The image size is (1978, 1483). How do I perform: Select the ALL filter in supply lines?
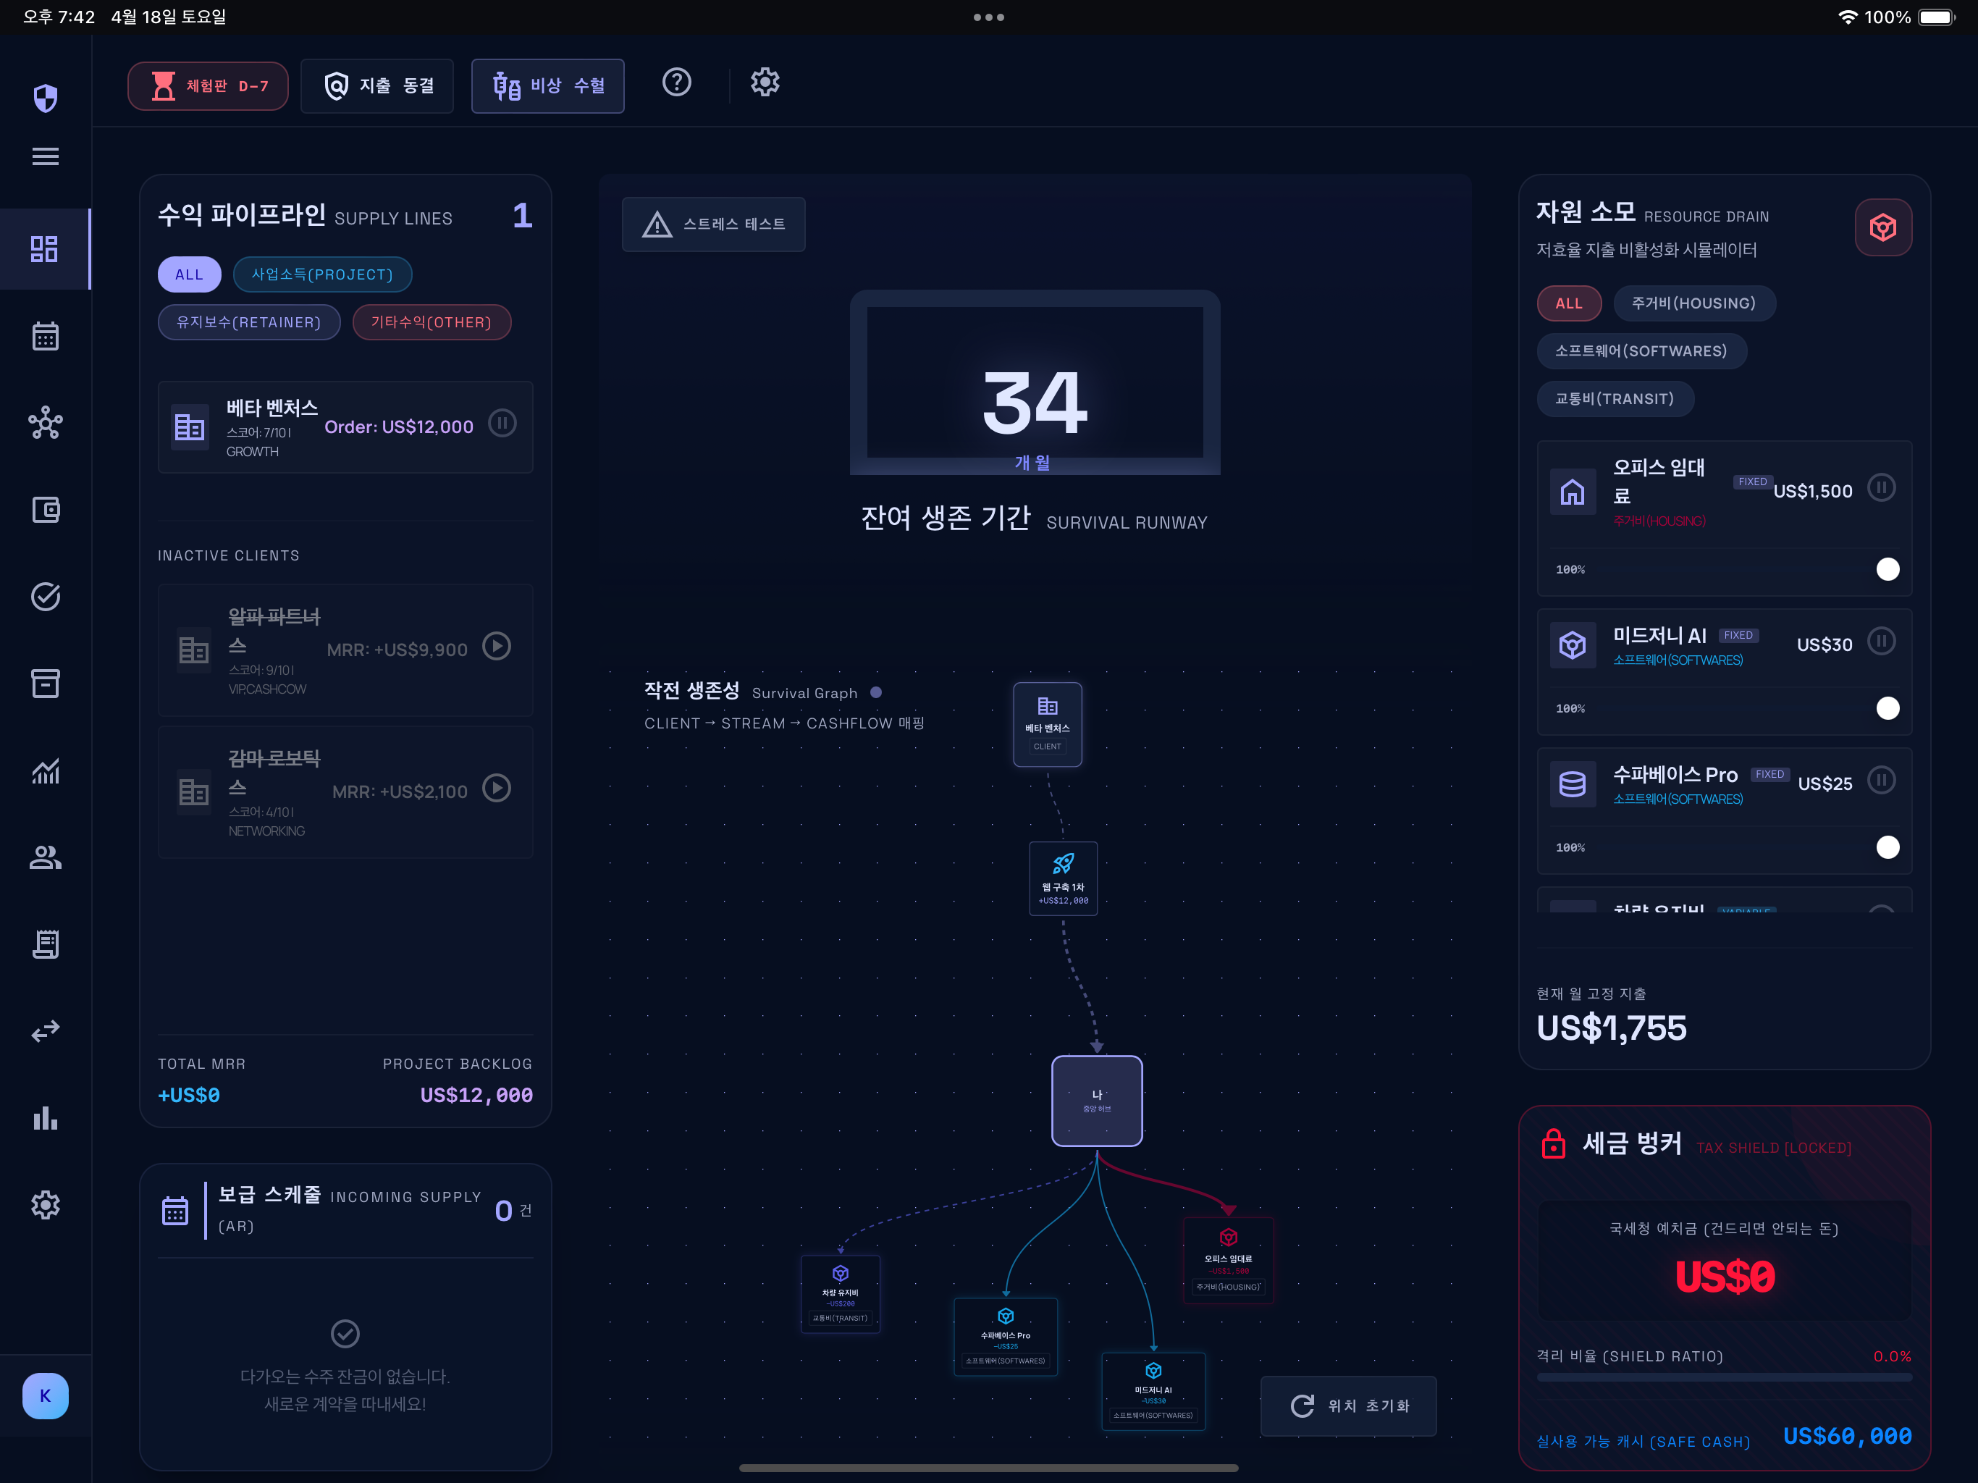pyautogui.click(x=189, y=274)
